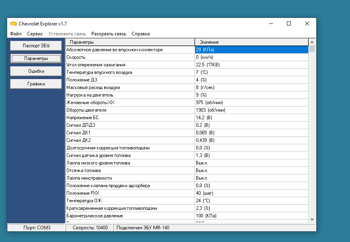Click the value 2,3 (%)
This screenshot has width=350, height=242.
coord(251,208)
